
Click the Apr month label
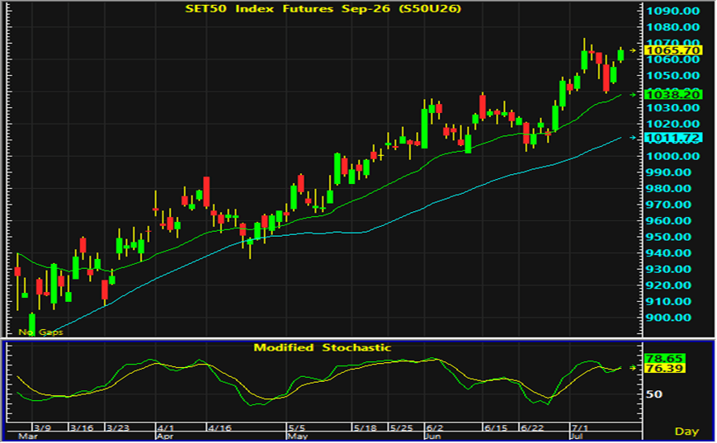(166, 436)
